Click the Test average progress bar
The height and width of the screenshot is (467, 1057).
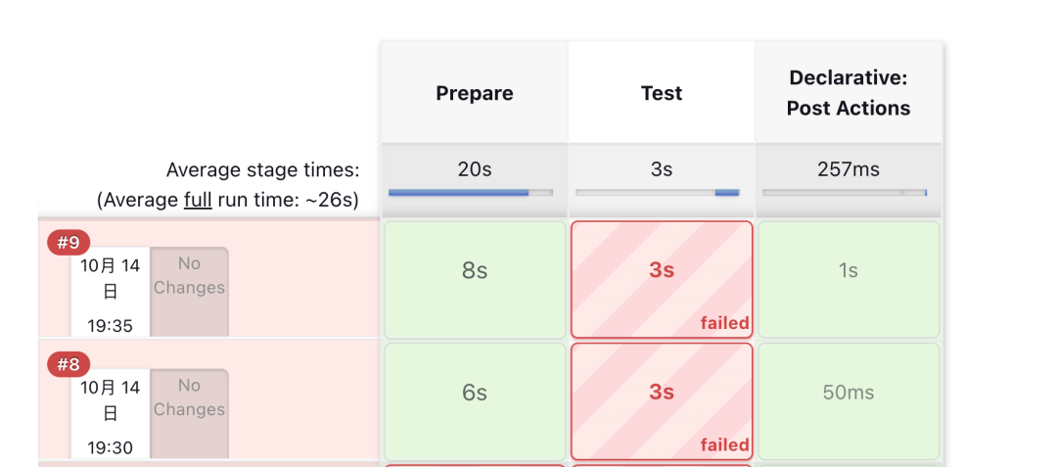pos(658,193)
